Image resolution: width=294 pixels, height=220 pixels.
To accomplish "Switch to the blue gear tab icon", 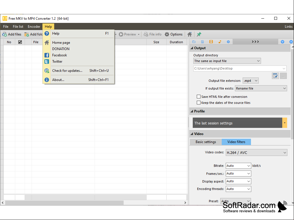I will click(x=228, y=42).
